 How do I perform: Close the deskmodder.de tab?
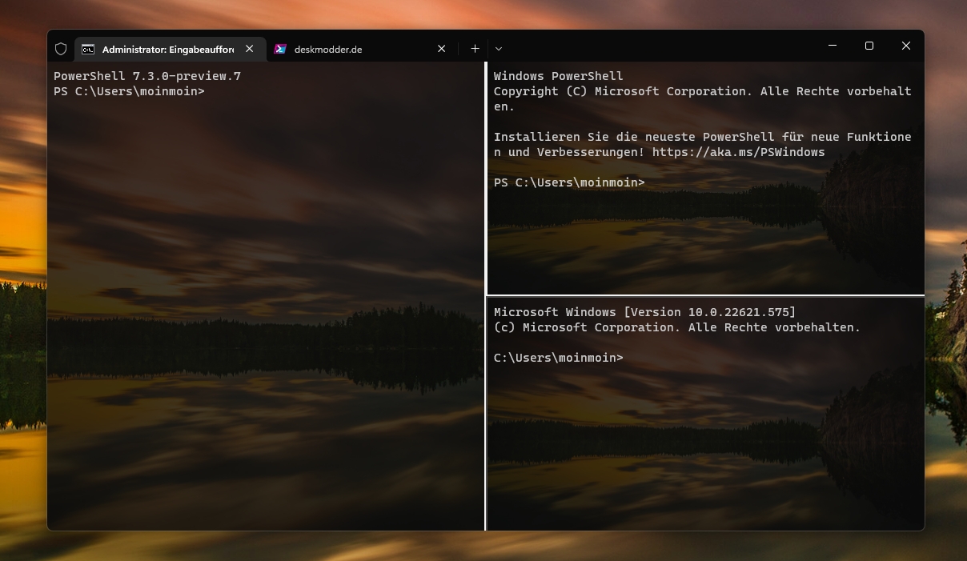coord(441,49)
